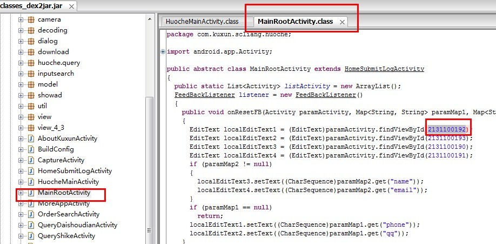Screen dimensions: 496x244
Task: Expand the dialog package node
Action: coord(22,41)
